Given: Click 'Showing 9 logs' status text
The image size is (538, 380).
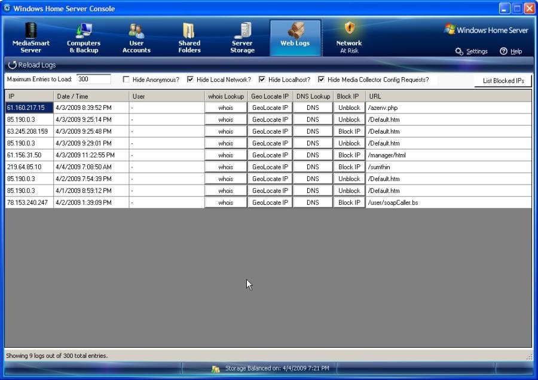Looking at the screenshot, I should point(57,356).
